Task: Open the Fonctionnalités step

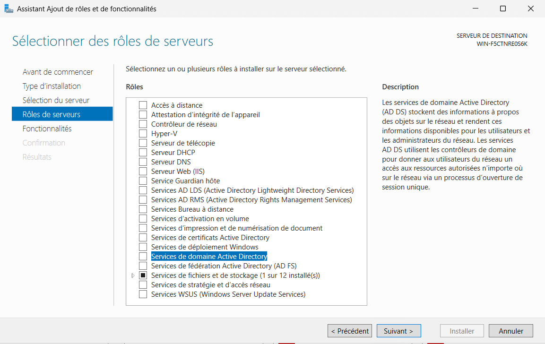Action: coord(47,129)
